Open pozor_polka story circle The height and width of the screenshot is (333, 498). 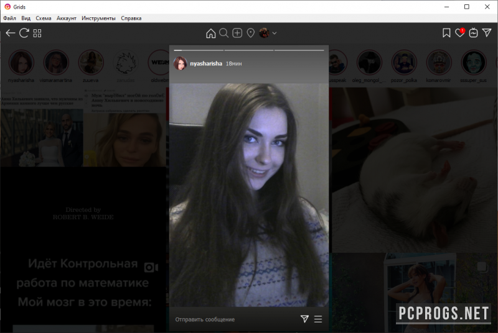(x=403, y=62)
